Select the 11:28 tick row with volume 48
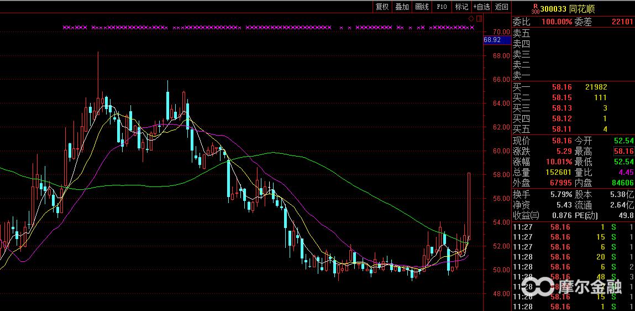Image resolution: width=635 pixels, height=311 pixels. [574, 277]
